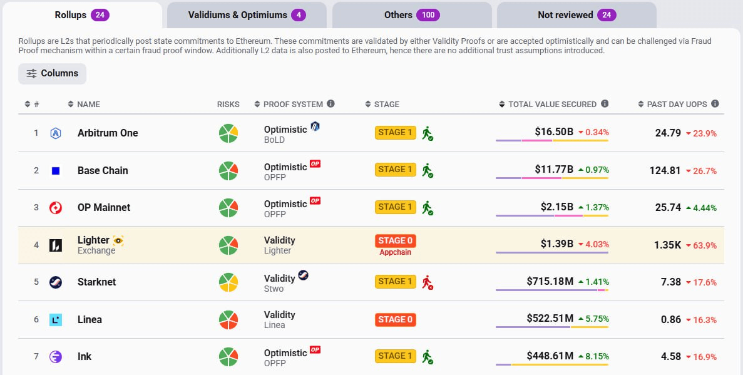The height and width of the screenshot is (375, 743).
Task: Click the Base Chain OP badge icon
Action: pyautogui.click(x=315, y=164)
